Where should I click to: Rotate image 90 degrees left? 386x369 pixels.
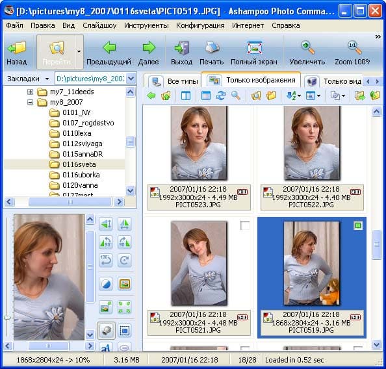point(106,242)
